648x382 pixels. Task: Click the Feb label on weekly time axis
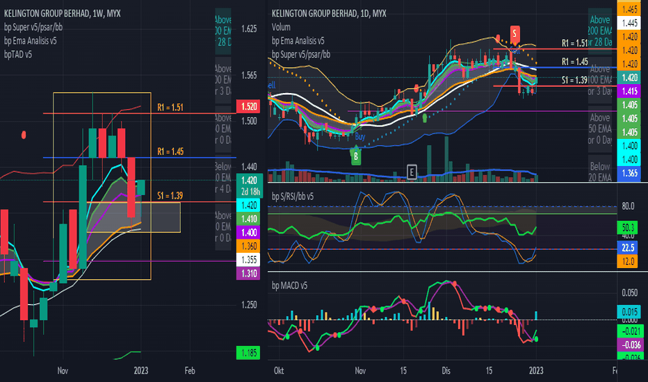point(190,371)
